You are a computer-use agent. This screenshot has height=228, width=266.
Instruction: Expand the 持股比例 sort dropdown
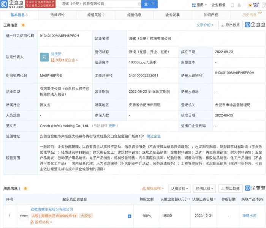[x=204, y=188]
